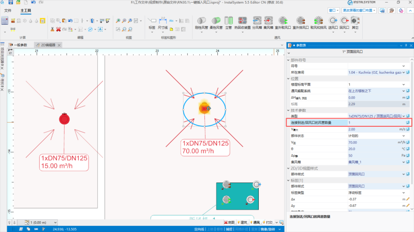The height and width of the screenshot is (232, 414).
Task: Close the 2D编辑器 tab
Action: click(x=59, y=45)
